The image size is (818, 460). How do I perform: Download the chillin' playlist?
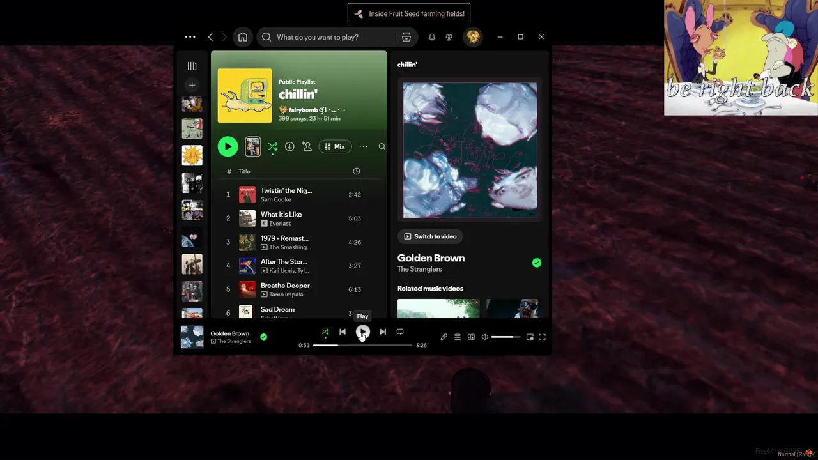click(x=289, y=146)
